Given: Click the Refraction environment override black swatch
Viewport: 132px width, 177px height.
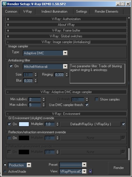Looking at the screenshot, I should pyautogui.click(x=24, y=152).
